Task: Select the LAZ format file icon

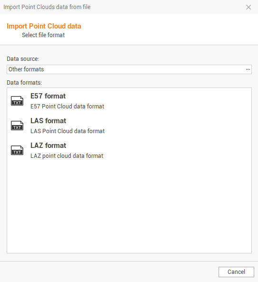Action: tap(17, 150)
